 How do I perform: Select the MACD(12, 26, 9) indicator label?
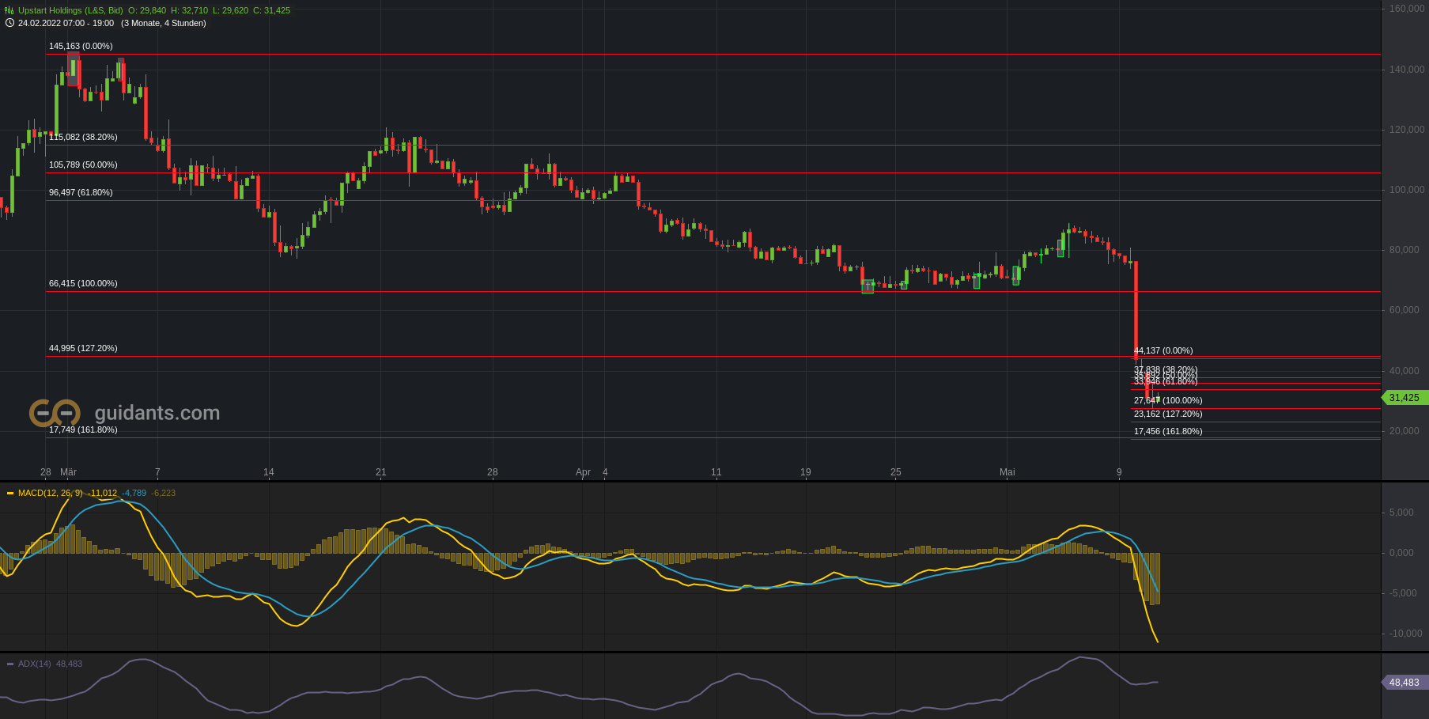50,493
